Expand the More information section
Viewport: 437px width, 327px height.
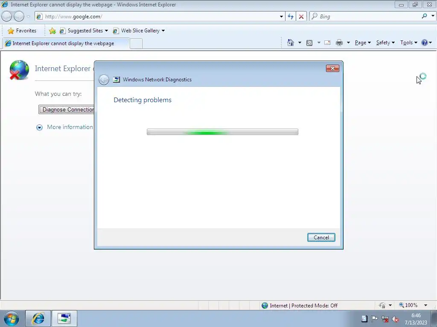[65, 127]
